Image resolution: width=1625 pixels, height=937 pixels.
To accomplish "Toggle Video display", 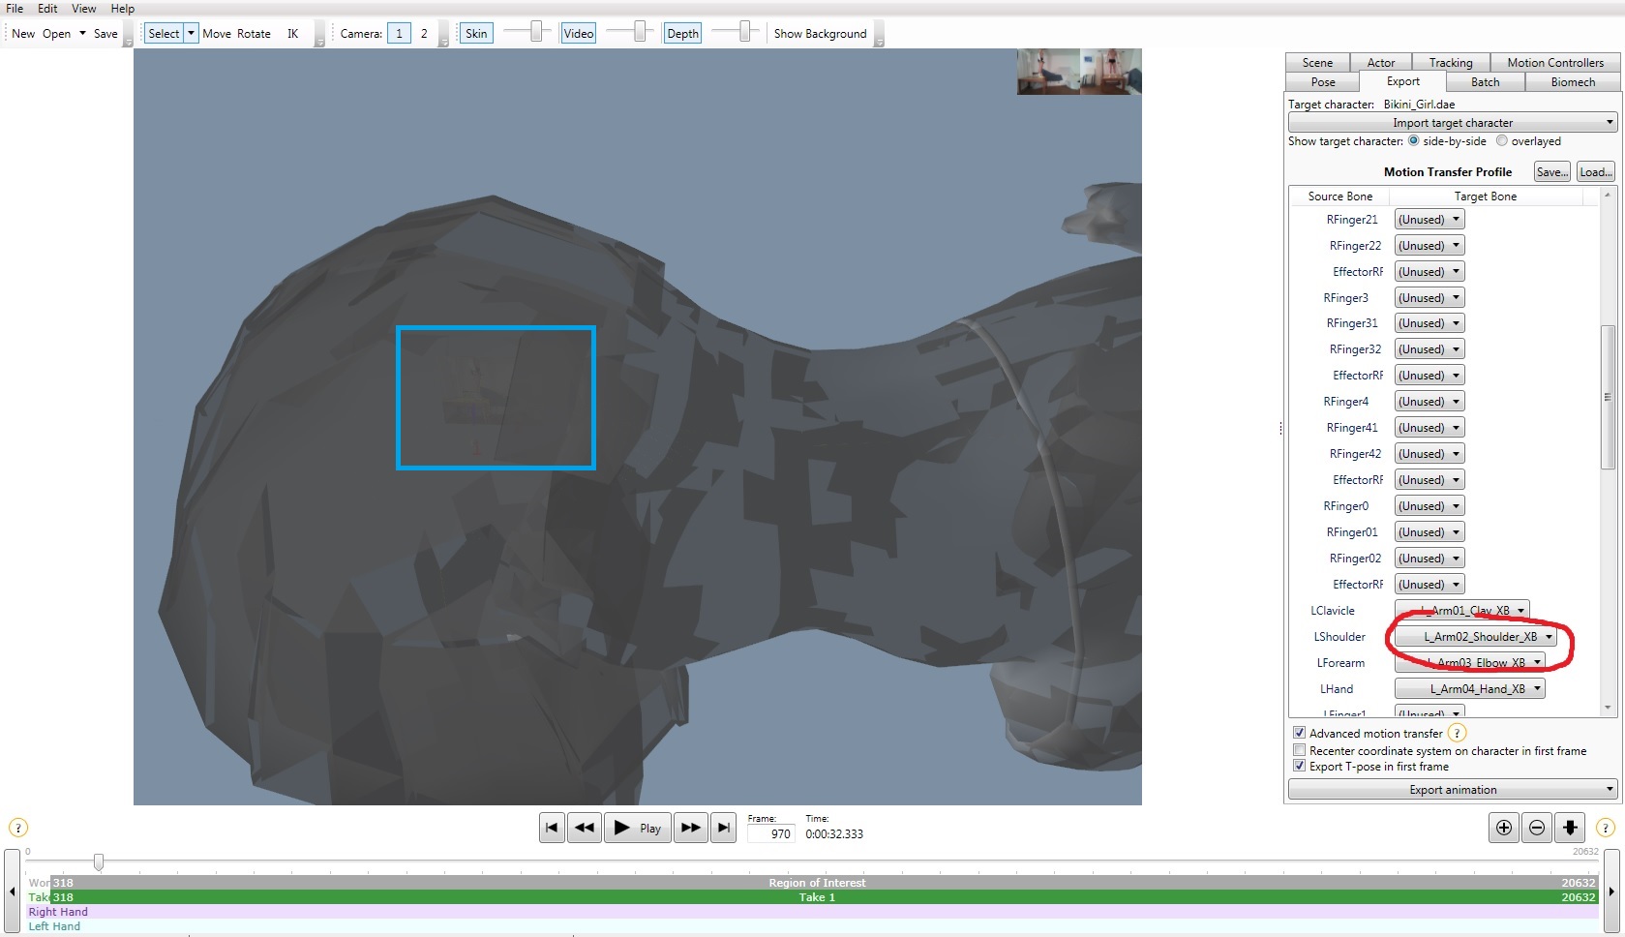I will point(579,33).
